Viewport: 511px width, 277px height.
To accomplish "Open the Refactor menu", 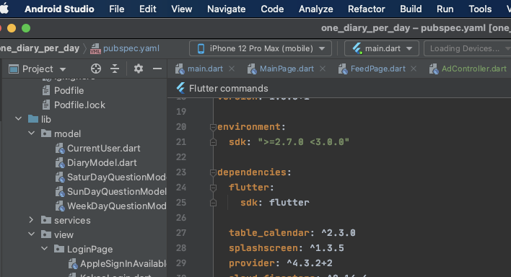I will coord(367,9).
